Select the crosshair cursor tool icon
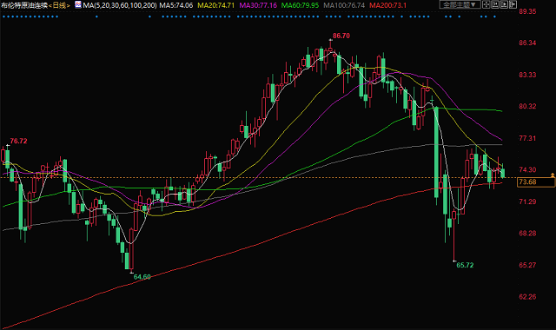556x330 pixels. [486, 4]
